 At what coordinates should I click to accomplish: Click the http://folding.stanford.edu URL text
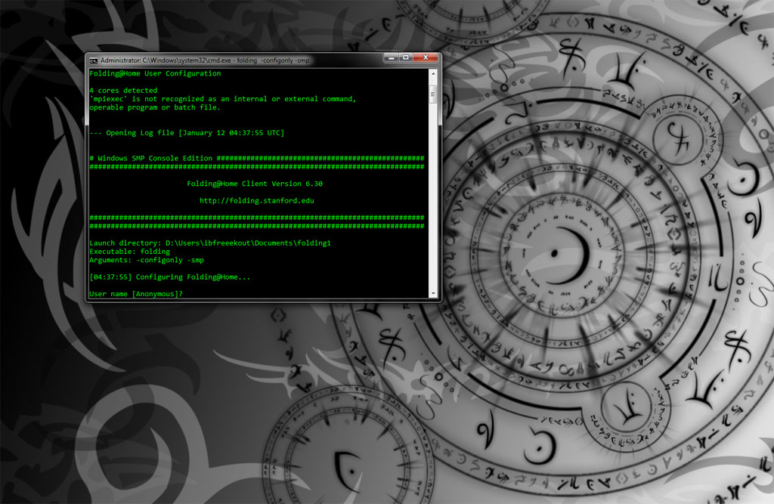coord(257,200)
